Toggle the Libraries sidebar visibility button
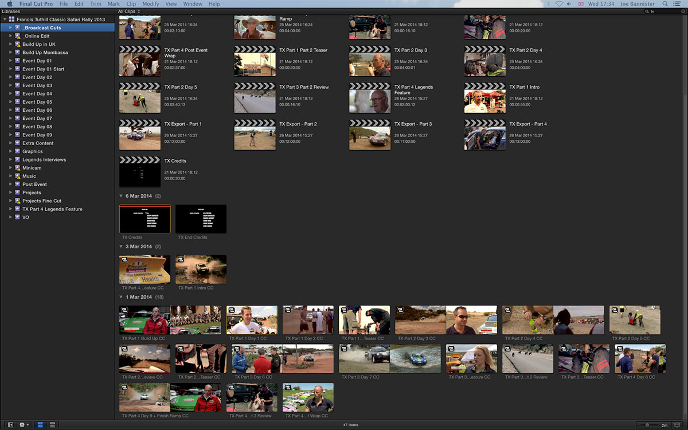 tap(11, 425)
